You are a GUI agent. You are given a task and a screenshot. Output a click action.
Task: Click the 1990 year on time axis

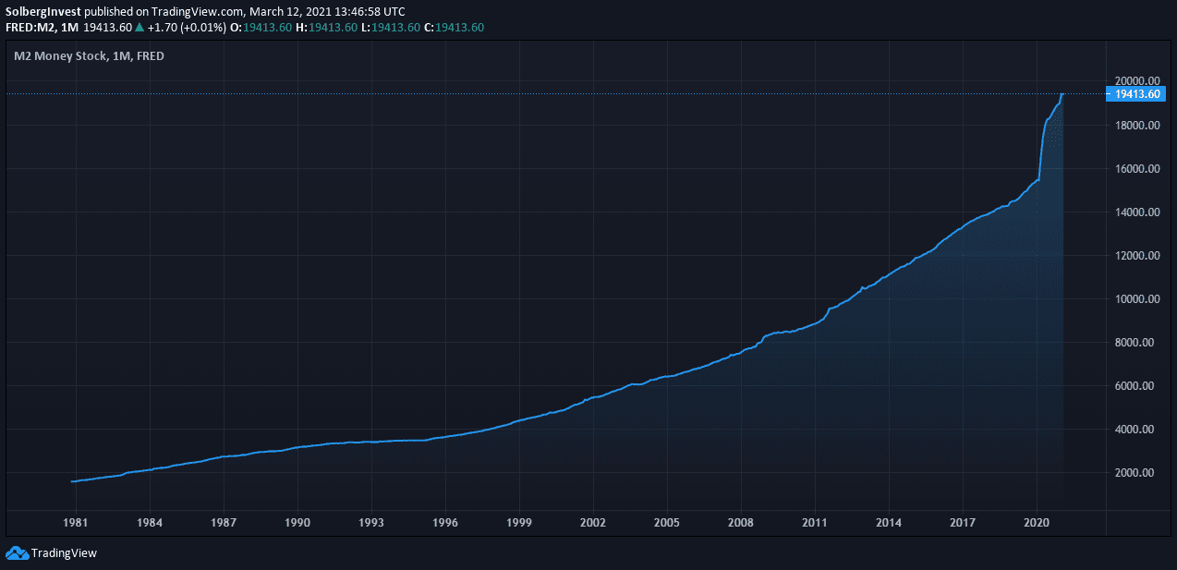point(297,523)
